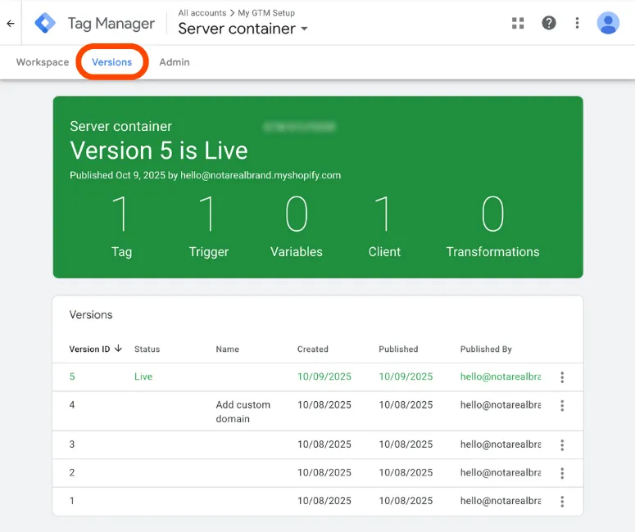635x532 pixels.
Task: Click the Published column header
Action: point(398,349)
